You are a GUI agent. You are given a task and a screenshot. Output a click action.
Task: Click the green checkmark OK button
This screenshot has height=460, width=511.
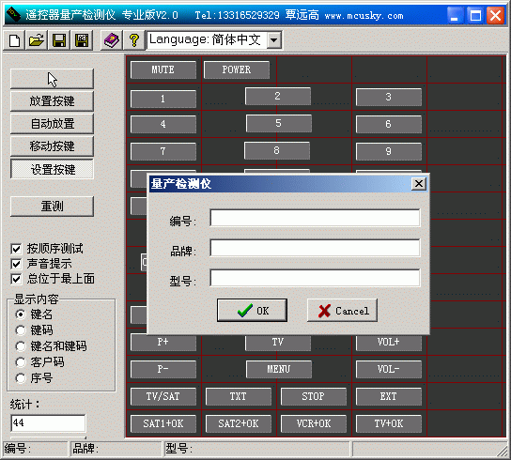253,311
